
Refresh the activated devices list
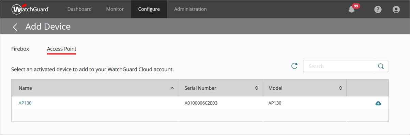click(x=294, y=66)
